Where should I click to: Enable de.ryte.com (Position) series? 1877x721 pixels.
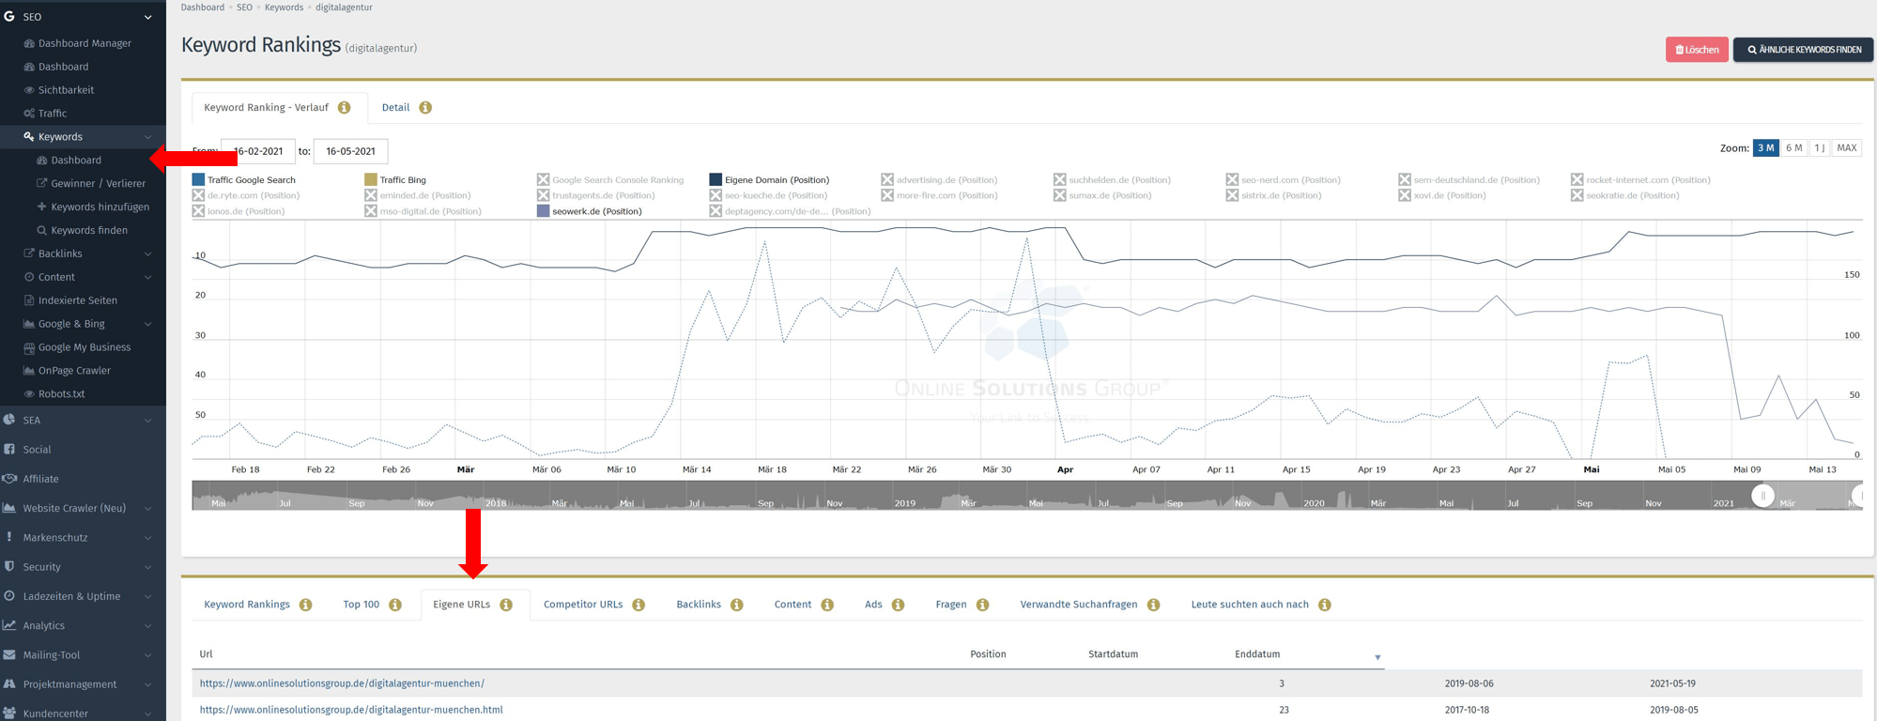(198, 195)
